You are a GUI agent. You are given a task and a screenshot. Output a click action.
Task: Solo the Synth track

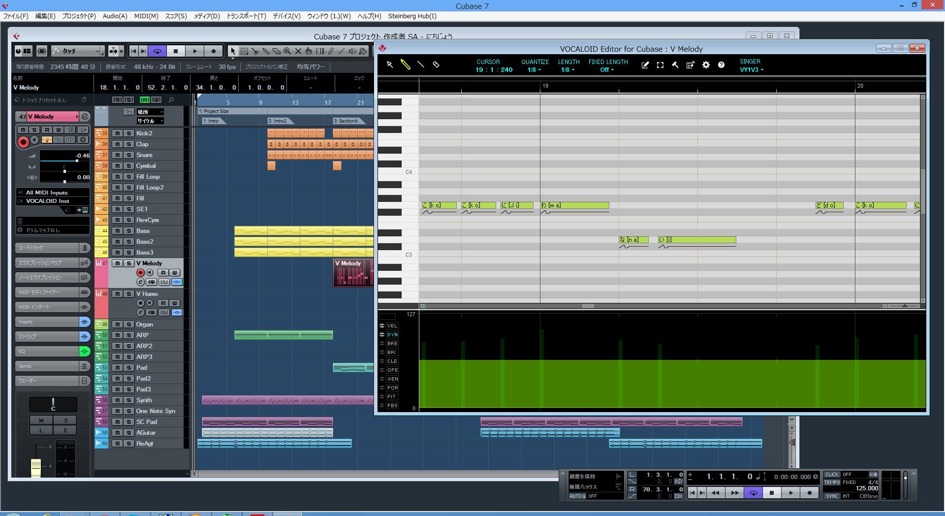point(128,400)
